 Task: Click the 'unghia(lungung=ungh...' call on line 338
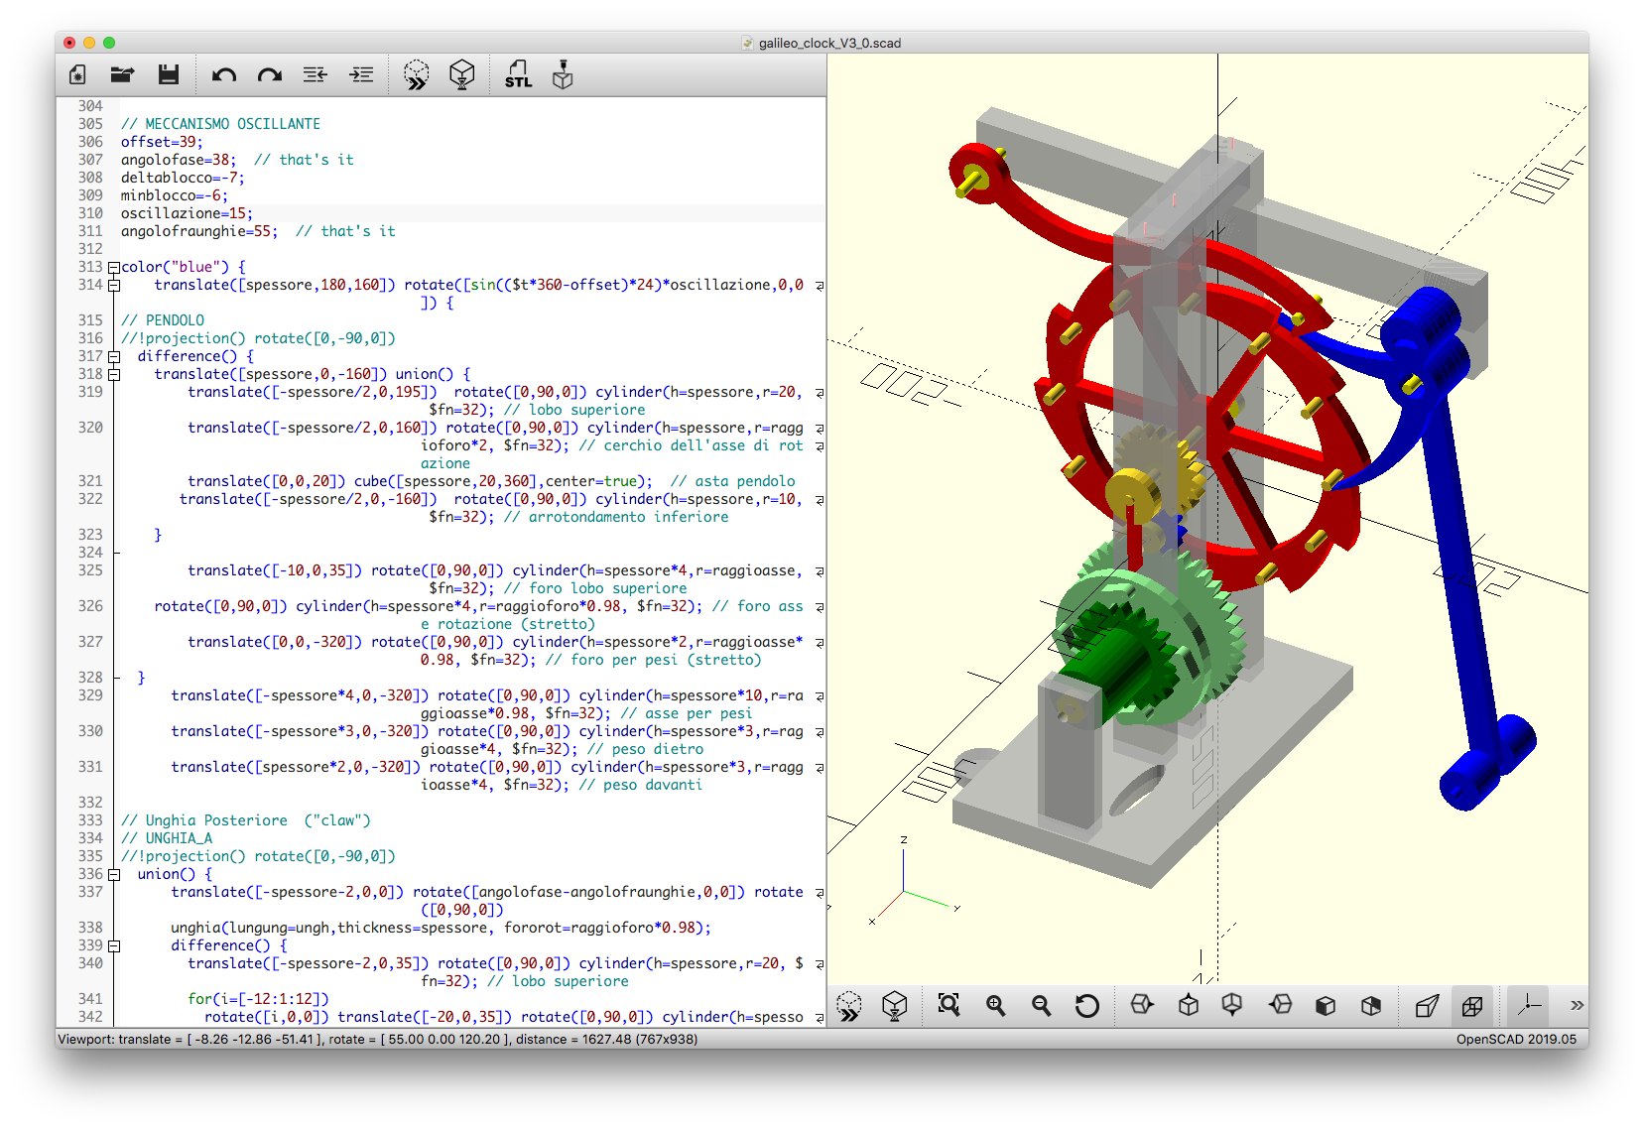coord(441,928)
